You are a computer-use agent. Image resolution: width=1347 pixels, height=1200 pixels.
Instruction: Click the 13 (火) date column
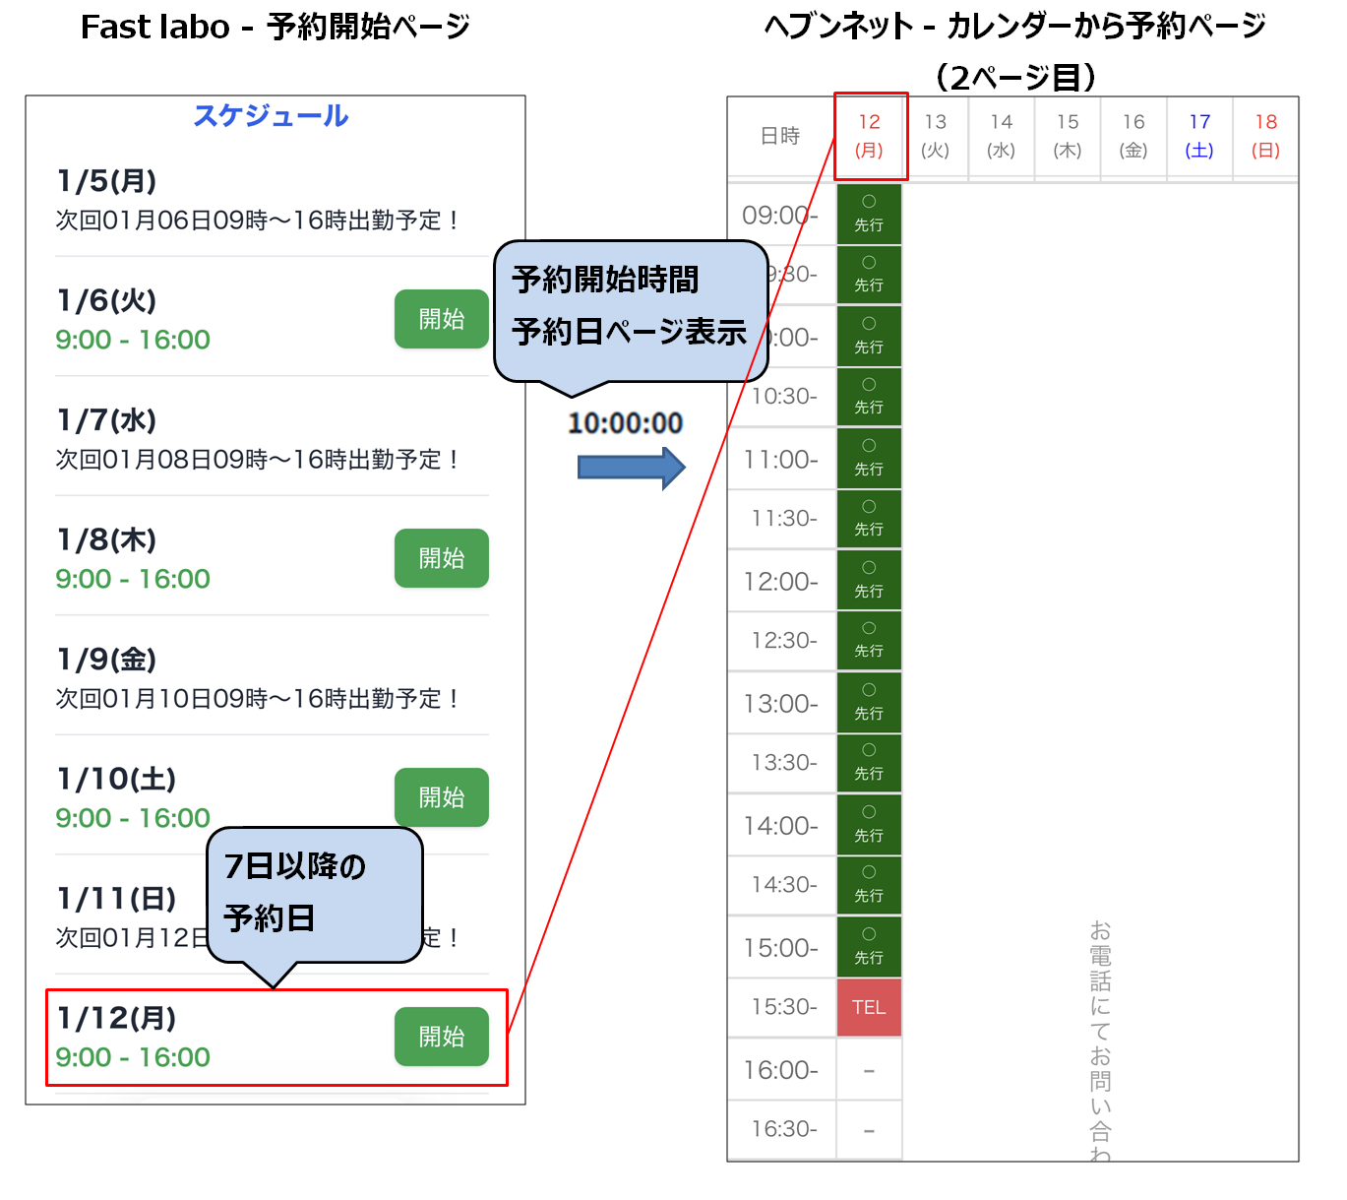click(936, 136)
